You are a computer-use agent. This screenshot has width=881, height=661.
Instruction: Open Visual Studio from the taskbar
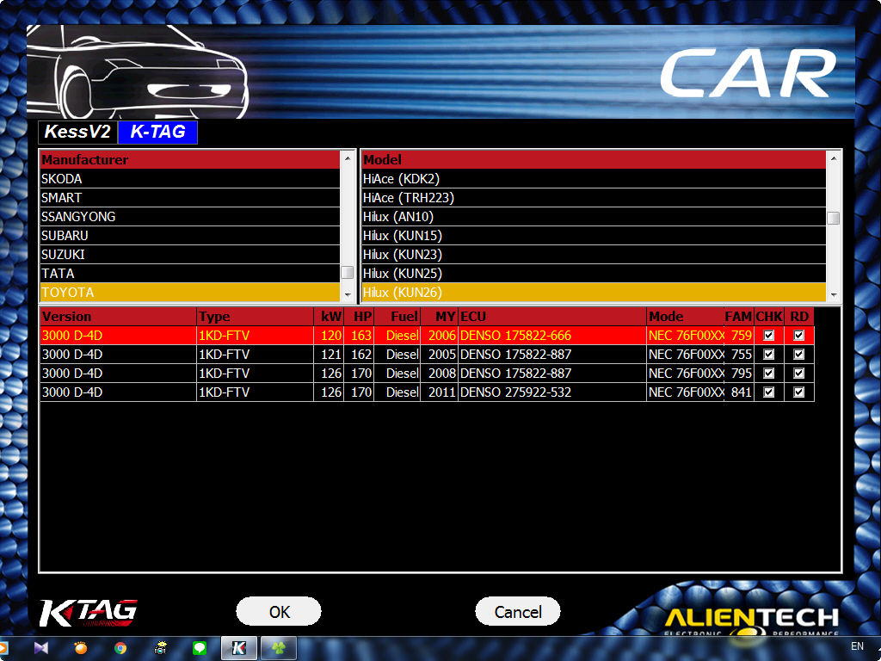coord(41,648)
